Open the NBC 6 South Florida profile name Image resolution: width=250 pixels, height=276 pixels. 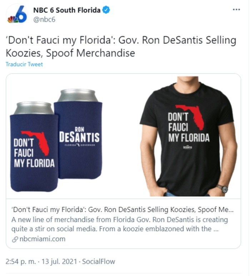click(x=67, y=10)
